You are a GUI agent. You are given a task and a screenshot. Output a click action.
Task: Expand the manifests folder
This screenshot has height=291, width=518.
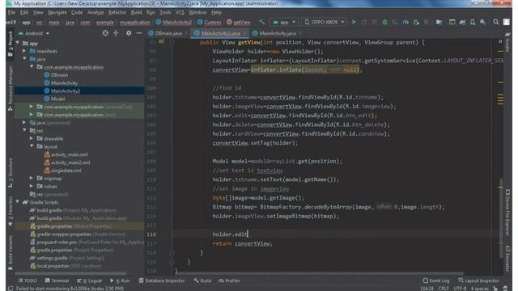pyautogui.click(x=24, y=51)
